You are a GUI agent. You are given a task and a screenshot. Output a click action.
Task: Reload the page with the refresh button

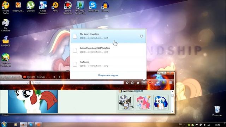(x=28, y=83)
